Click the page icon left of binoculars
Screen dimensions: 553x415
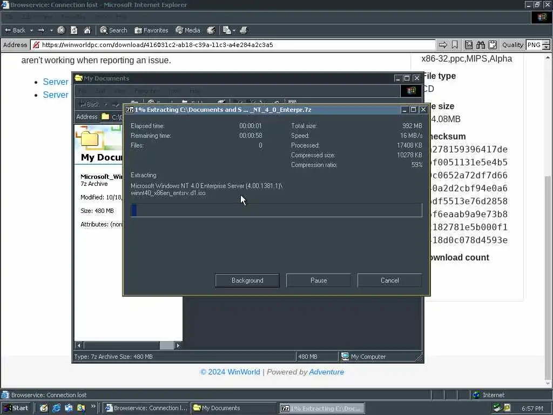[468, 45]
